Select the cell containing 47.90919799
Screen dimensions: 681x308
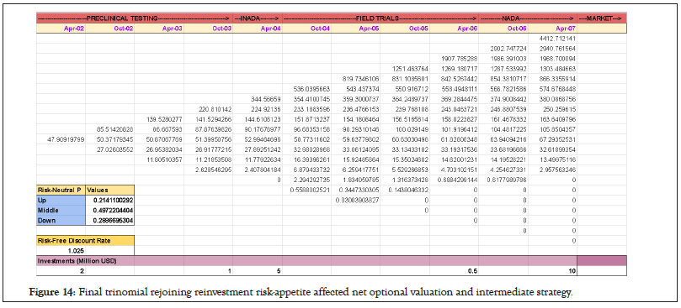[61, 139]
